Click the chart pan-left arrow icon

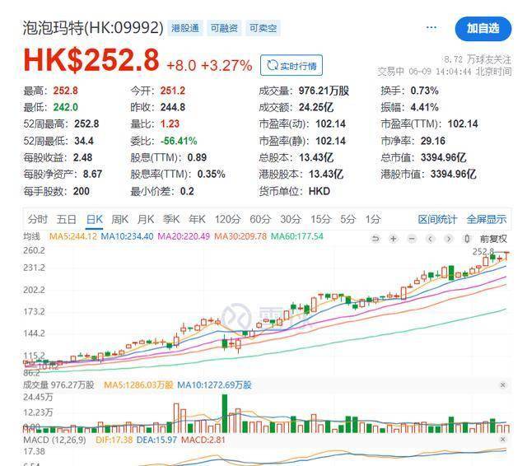(x=430, y=239)
